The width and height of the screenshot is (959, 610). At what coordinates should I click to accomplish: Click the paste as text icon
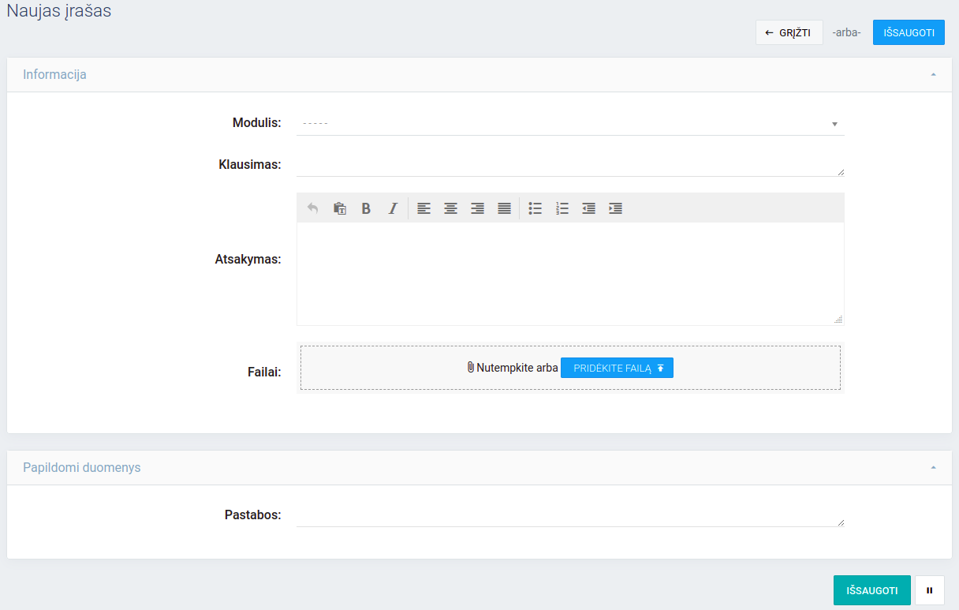(340, 208)
